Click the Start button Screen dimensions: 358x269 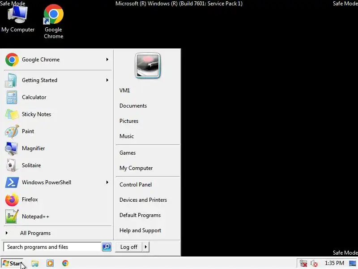point(12,263)
